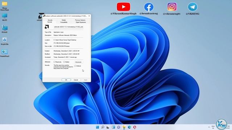Select the Control Panel desktop icon
The image size is (232, 130).
(5, 53)
